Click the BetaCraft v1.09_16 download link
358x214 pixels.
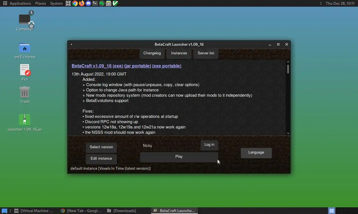(x=92, y=66)
